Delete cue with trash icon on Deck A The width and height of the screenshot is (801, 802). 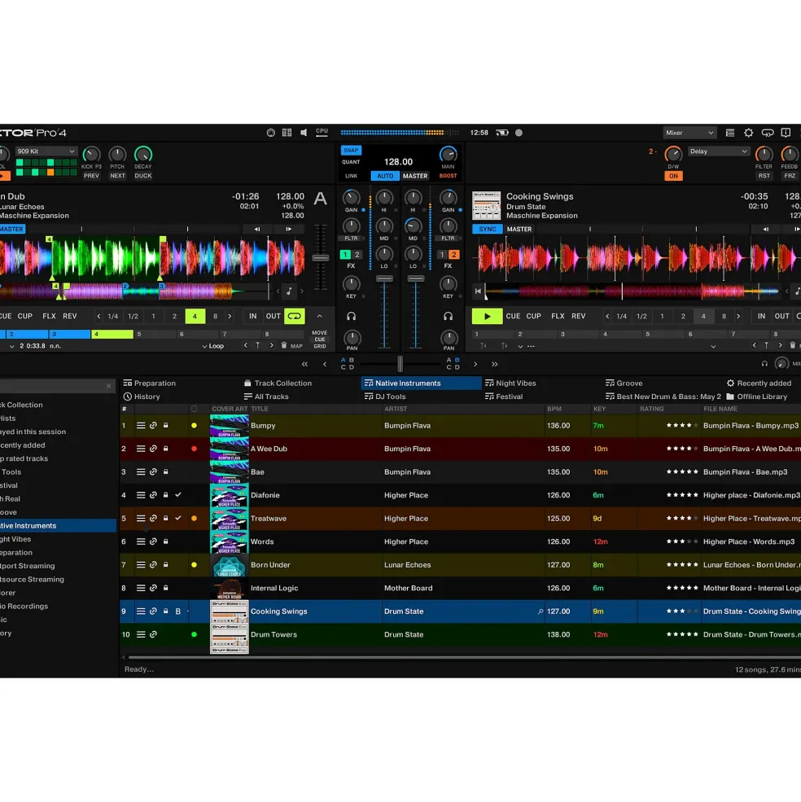(284, 346)
